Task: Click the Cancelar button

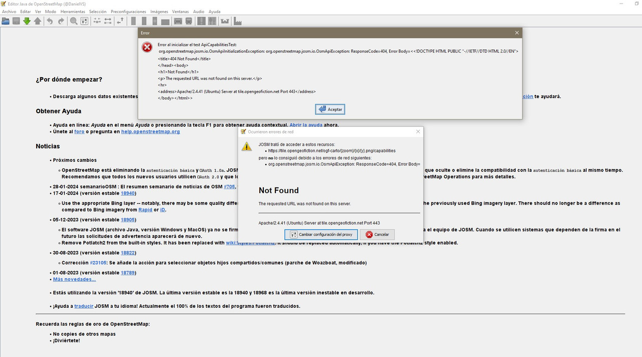Action: point(377,234)
